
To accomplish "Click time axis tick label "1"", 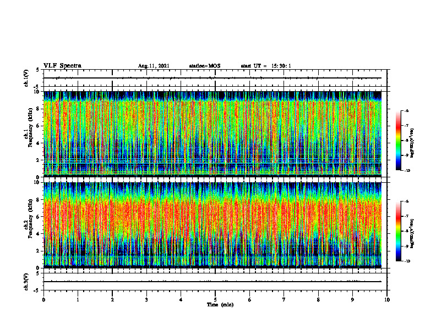I will 78,300.
